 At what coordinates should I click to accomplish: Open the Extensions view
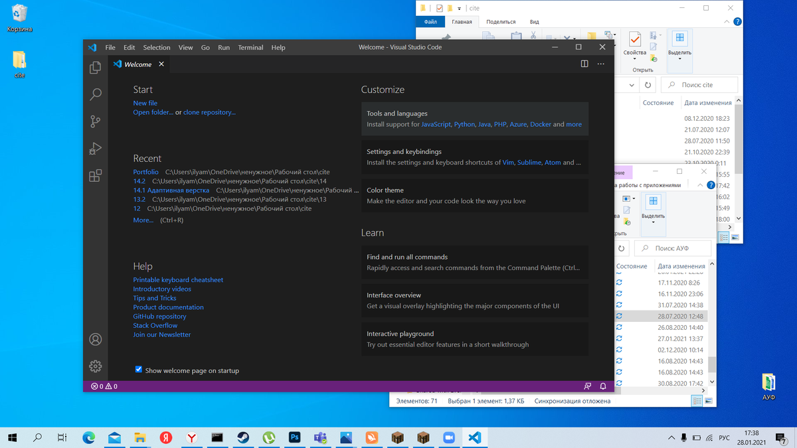click(x=95, y=175)
